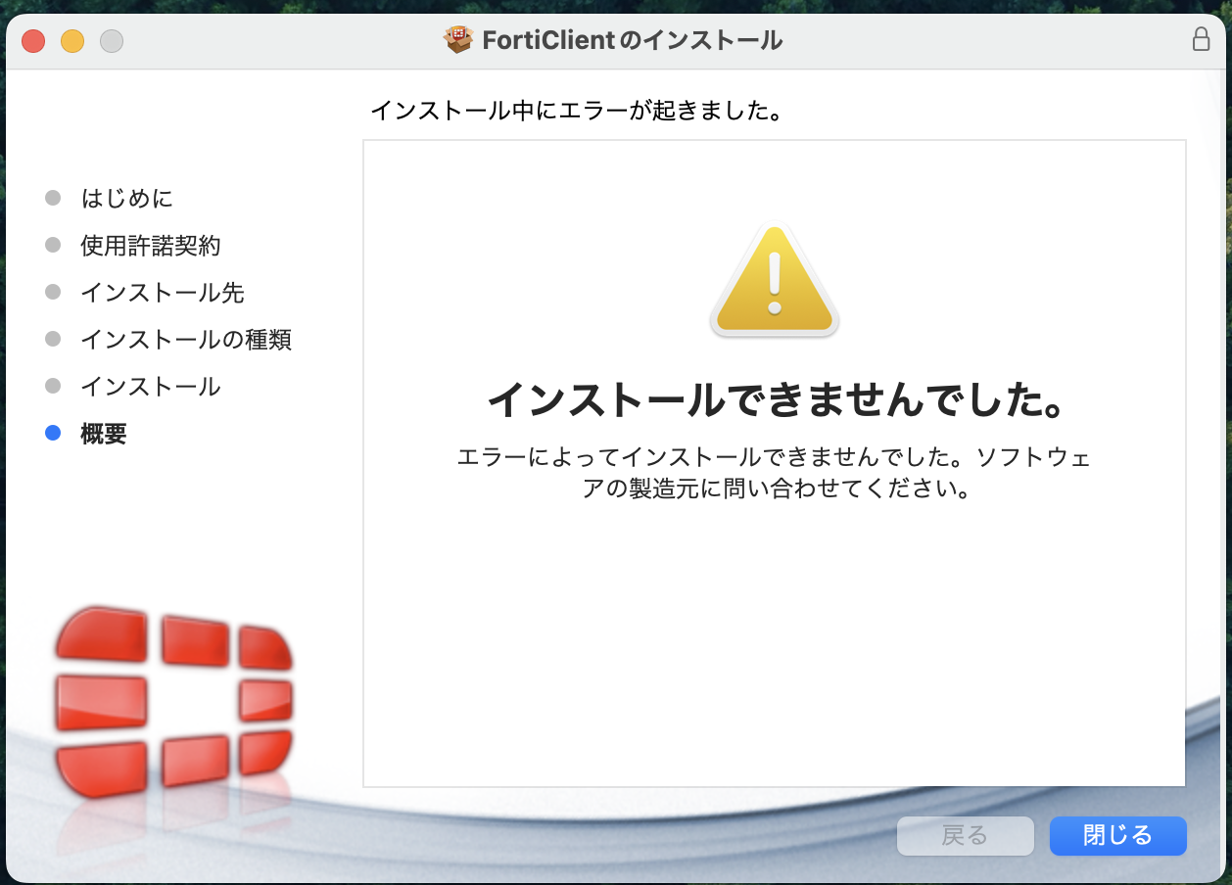This screenshot has height=885, width=1232.
Task: Click the 閉じる button
Action: [x=1117, y=835]
